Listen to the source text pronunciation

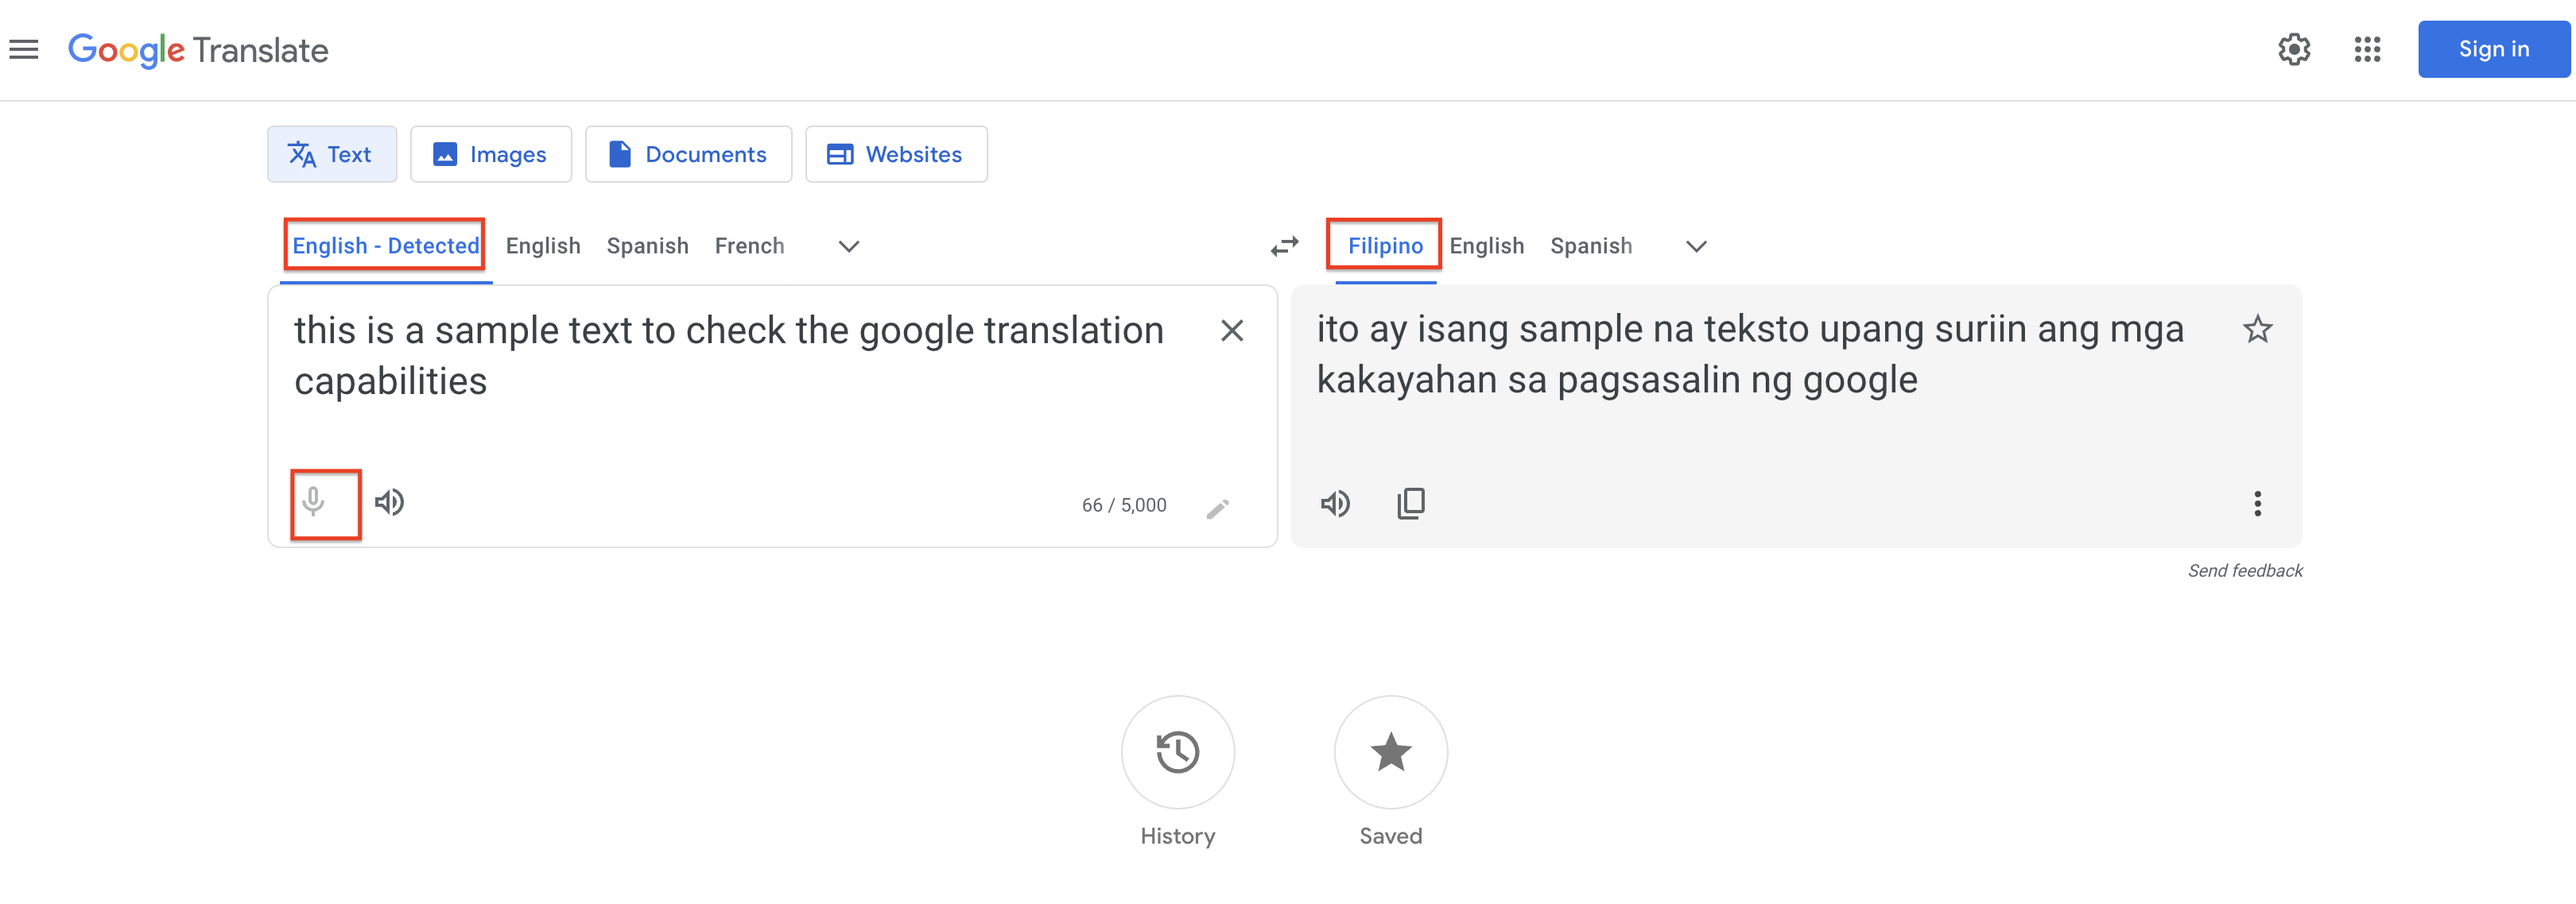point(390,503)
